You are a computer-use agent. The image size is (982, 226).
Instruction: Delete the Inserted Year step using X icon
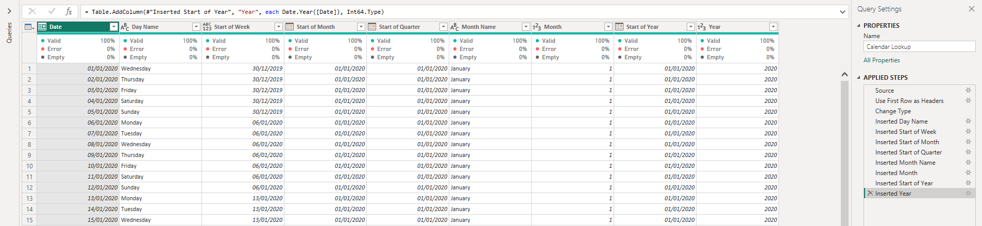870,193
